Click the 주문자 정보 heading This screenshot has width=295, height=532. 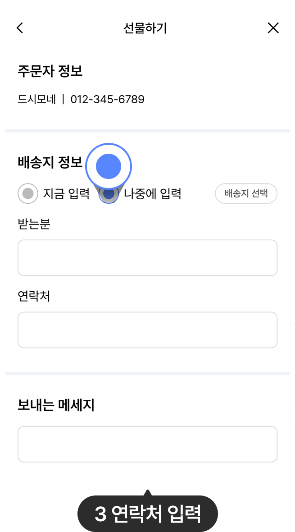coord(50,71)
